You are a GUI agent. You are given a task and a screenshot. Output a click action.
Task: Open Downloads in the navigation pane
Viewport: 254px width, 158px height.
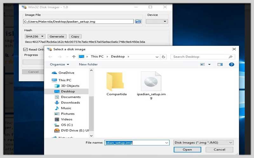pyautogui.click(x=67, y=102)
